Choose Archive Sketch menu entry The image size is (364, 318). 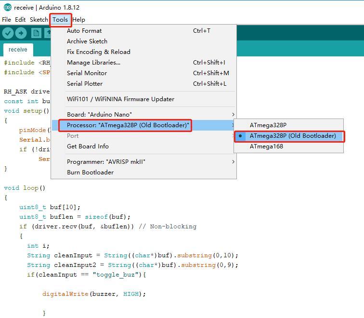[x=143, y=41]
